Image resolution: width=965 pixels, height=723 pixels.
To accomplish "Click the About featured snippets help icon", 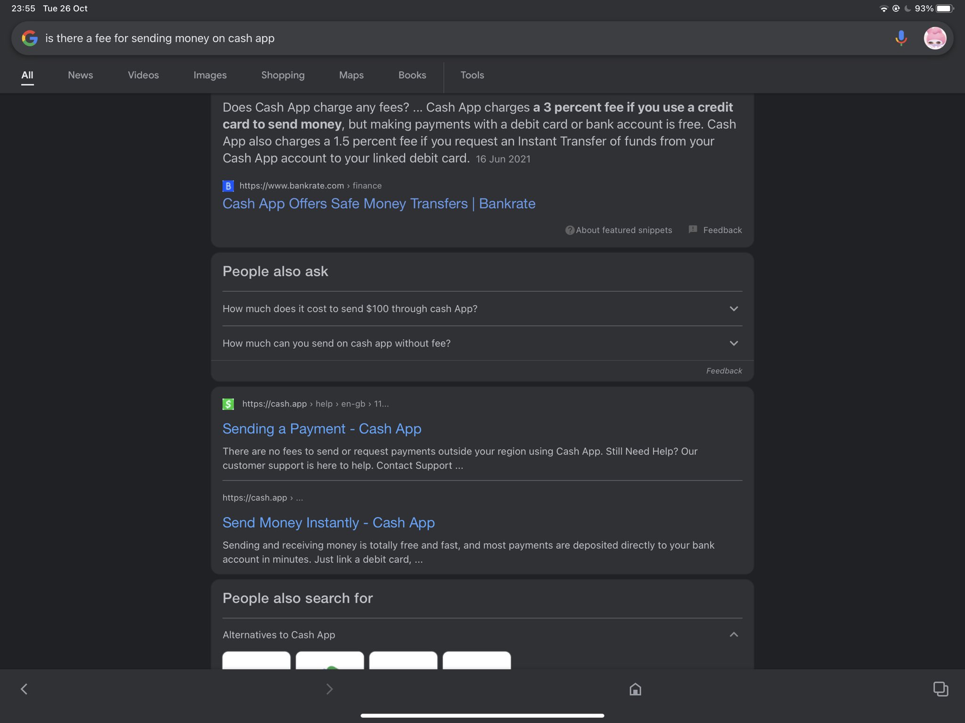I will click(x=570, y=230).
